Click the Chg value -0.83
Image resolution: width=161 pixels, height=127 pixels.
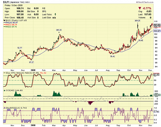click(x=149, y=11)
